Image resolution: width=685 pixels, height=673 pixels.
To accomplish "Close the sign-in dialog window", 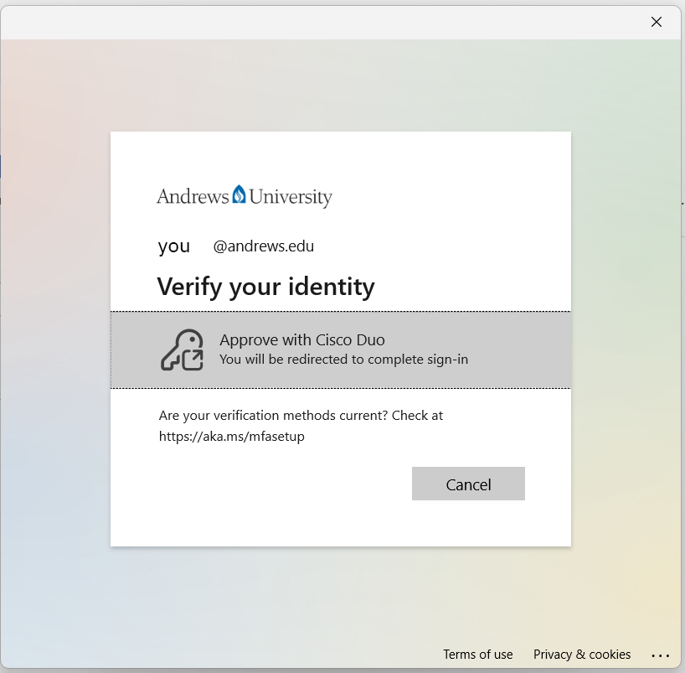I will point(657,22).
